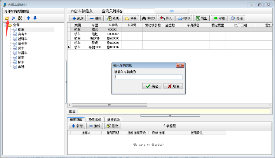
Task: Click the 打印 print toolbar button
Action: click(184, 18)
